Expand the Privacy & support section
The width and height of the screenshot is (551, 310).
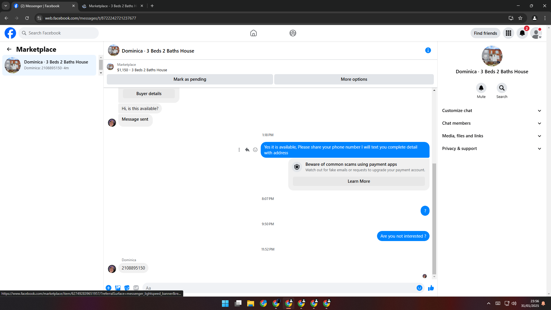pyautogui.click(x=492, y=149)
